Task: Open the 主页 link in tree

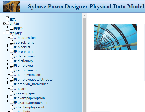Action: (13, 19)
